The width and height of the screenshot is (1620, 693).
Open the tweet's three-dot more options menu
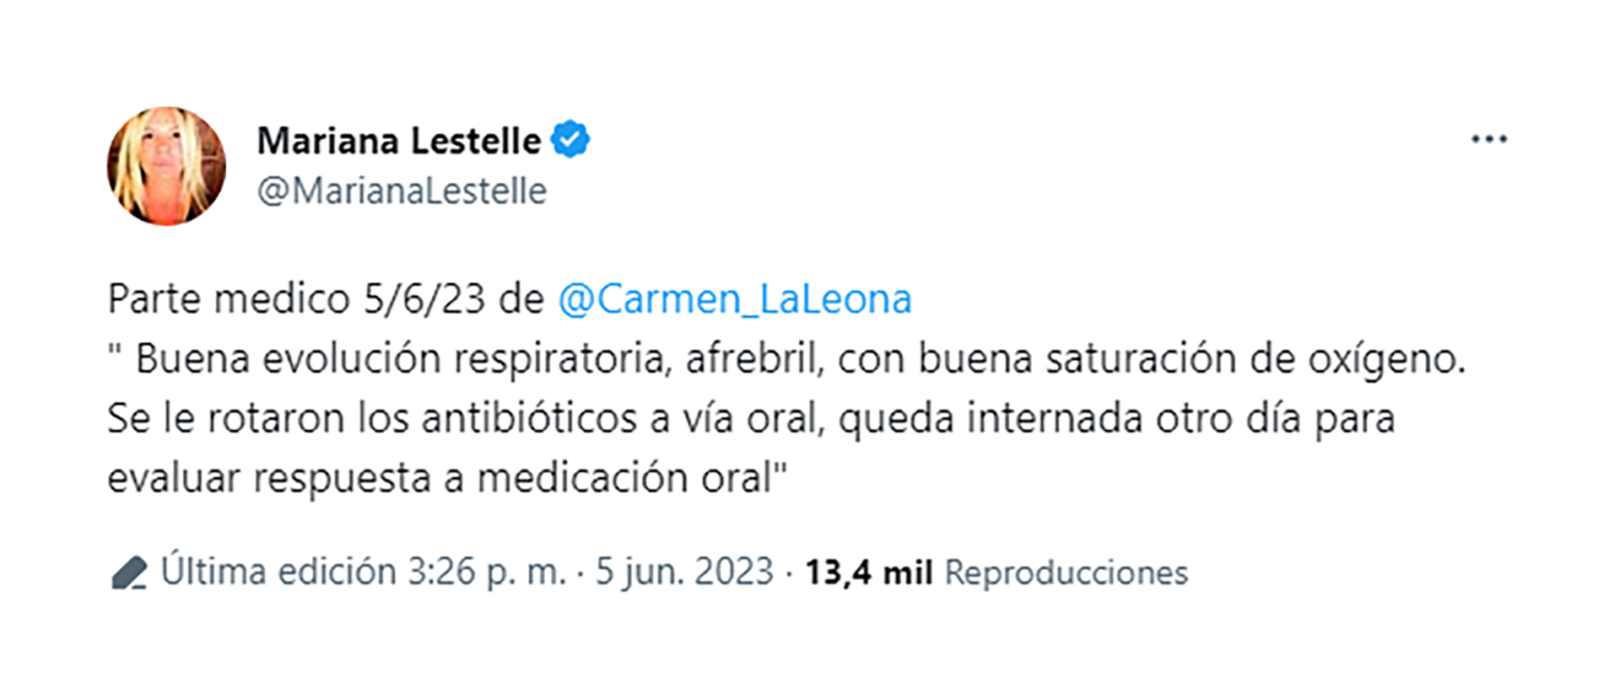pos(1489,139)
